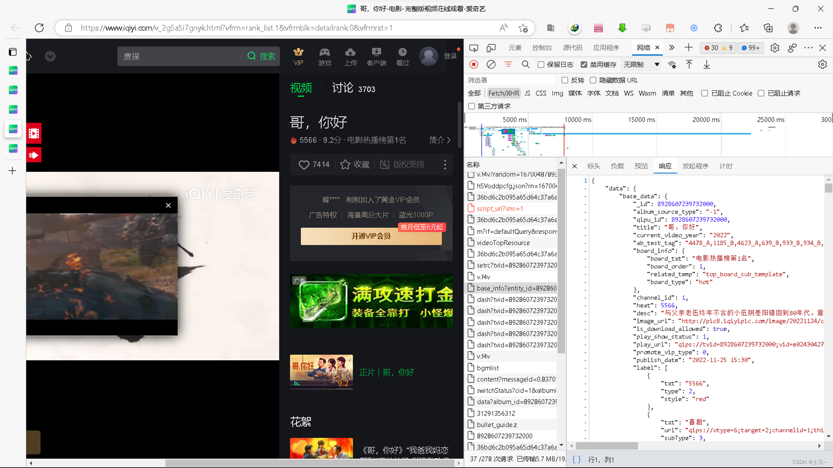Screen dimensions: 833x468
Task: Open DevTools settings gear icon
Action: (x=774, y=48)
